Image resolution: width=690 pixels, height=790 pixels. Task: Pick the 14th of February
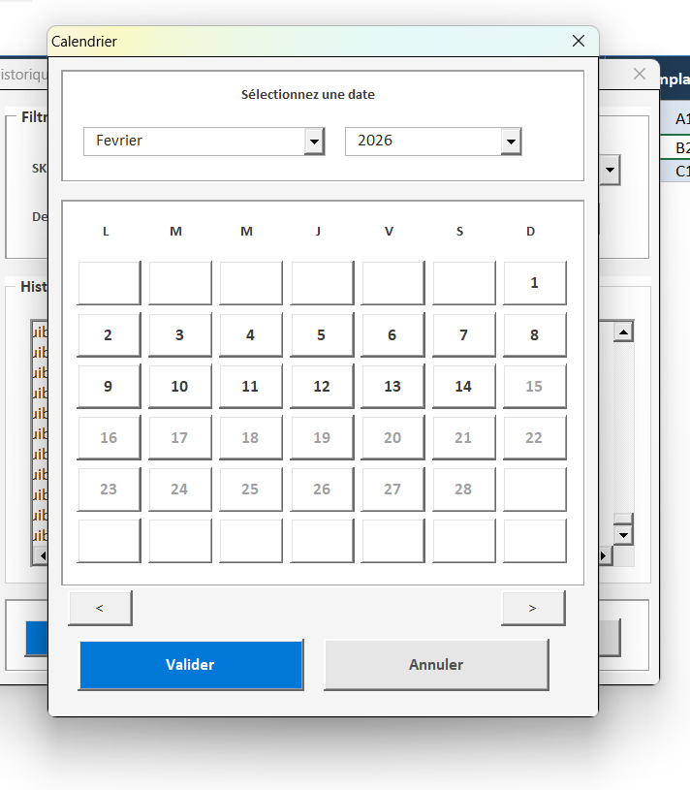tap(464, 386)
